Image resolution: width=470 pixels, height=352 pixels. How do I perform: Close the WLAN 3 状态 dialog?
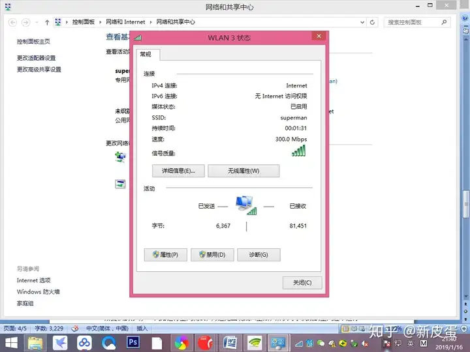[319, 37]
